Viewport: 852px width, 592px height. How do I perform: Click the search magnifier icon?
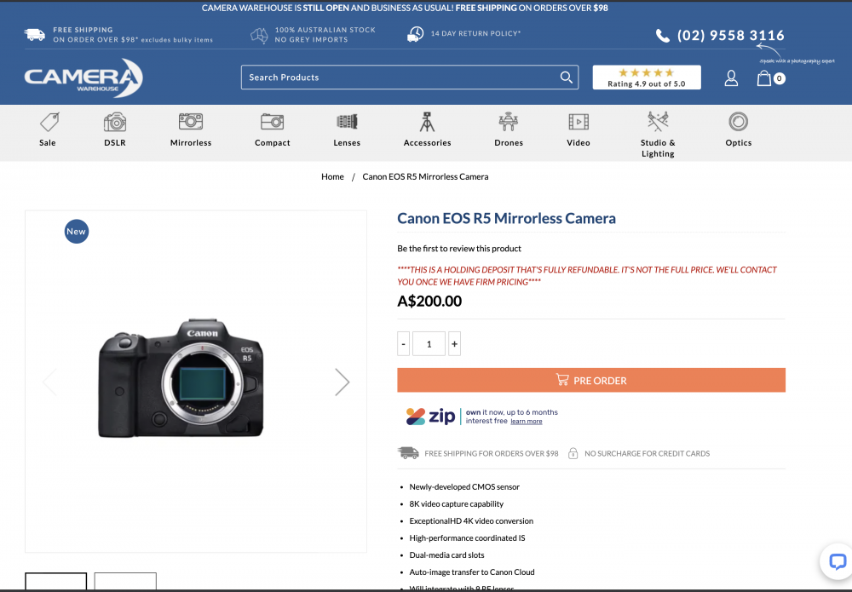point(566,78)
